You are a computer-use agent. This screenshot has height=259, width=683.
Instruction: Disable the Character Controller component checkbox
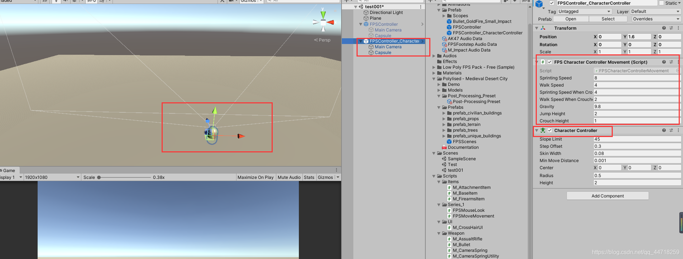point(550,130)
